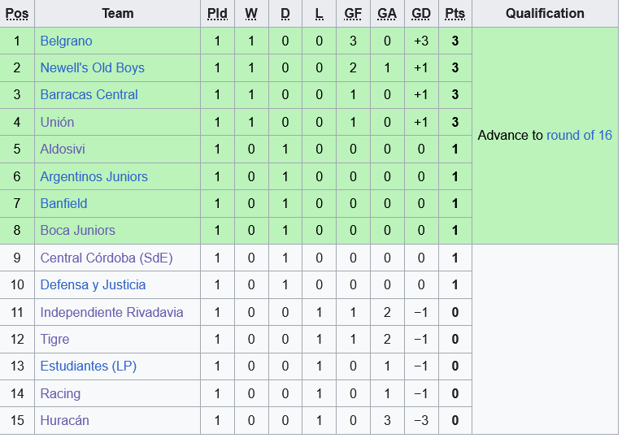
Task: Open Independiente Rivadavia team page
Action: pyautogui.click(x=111, y=312)
